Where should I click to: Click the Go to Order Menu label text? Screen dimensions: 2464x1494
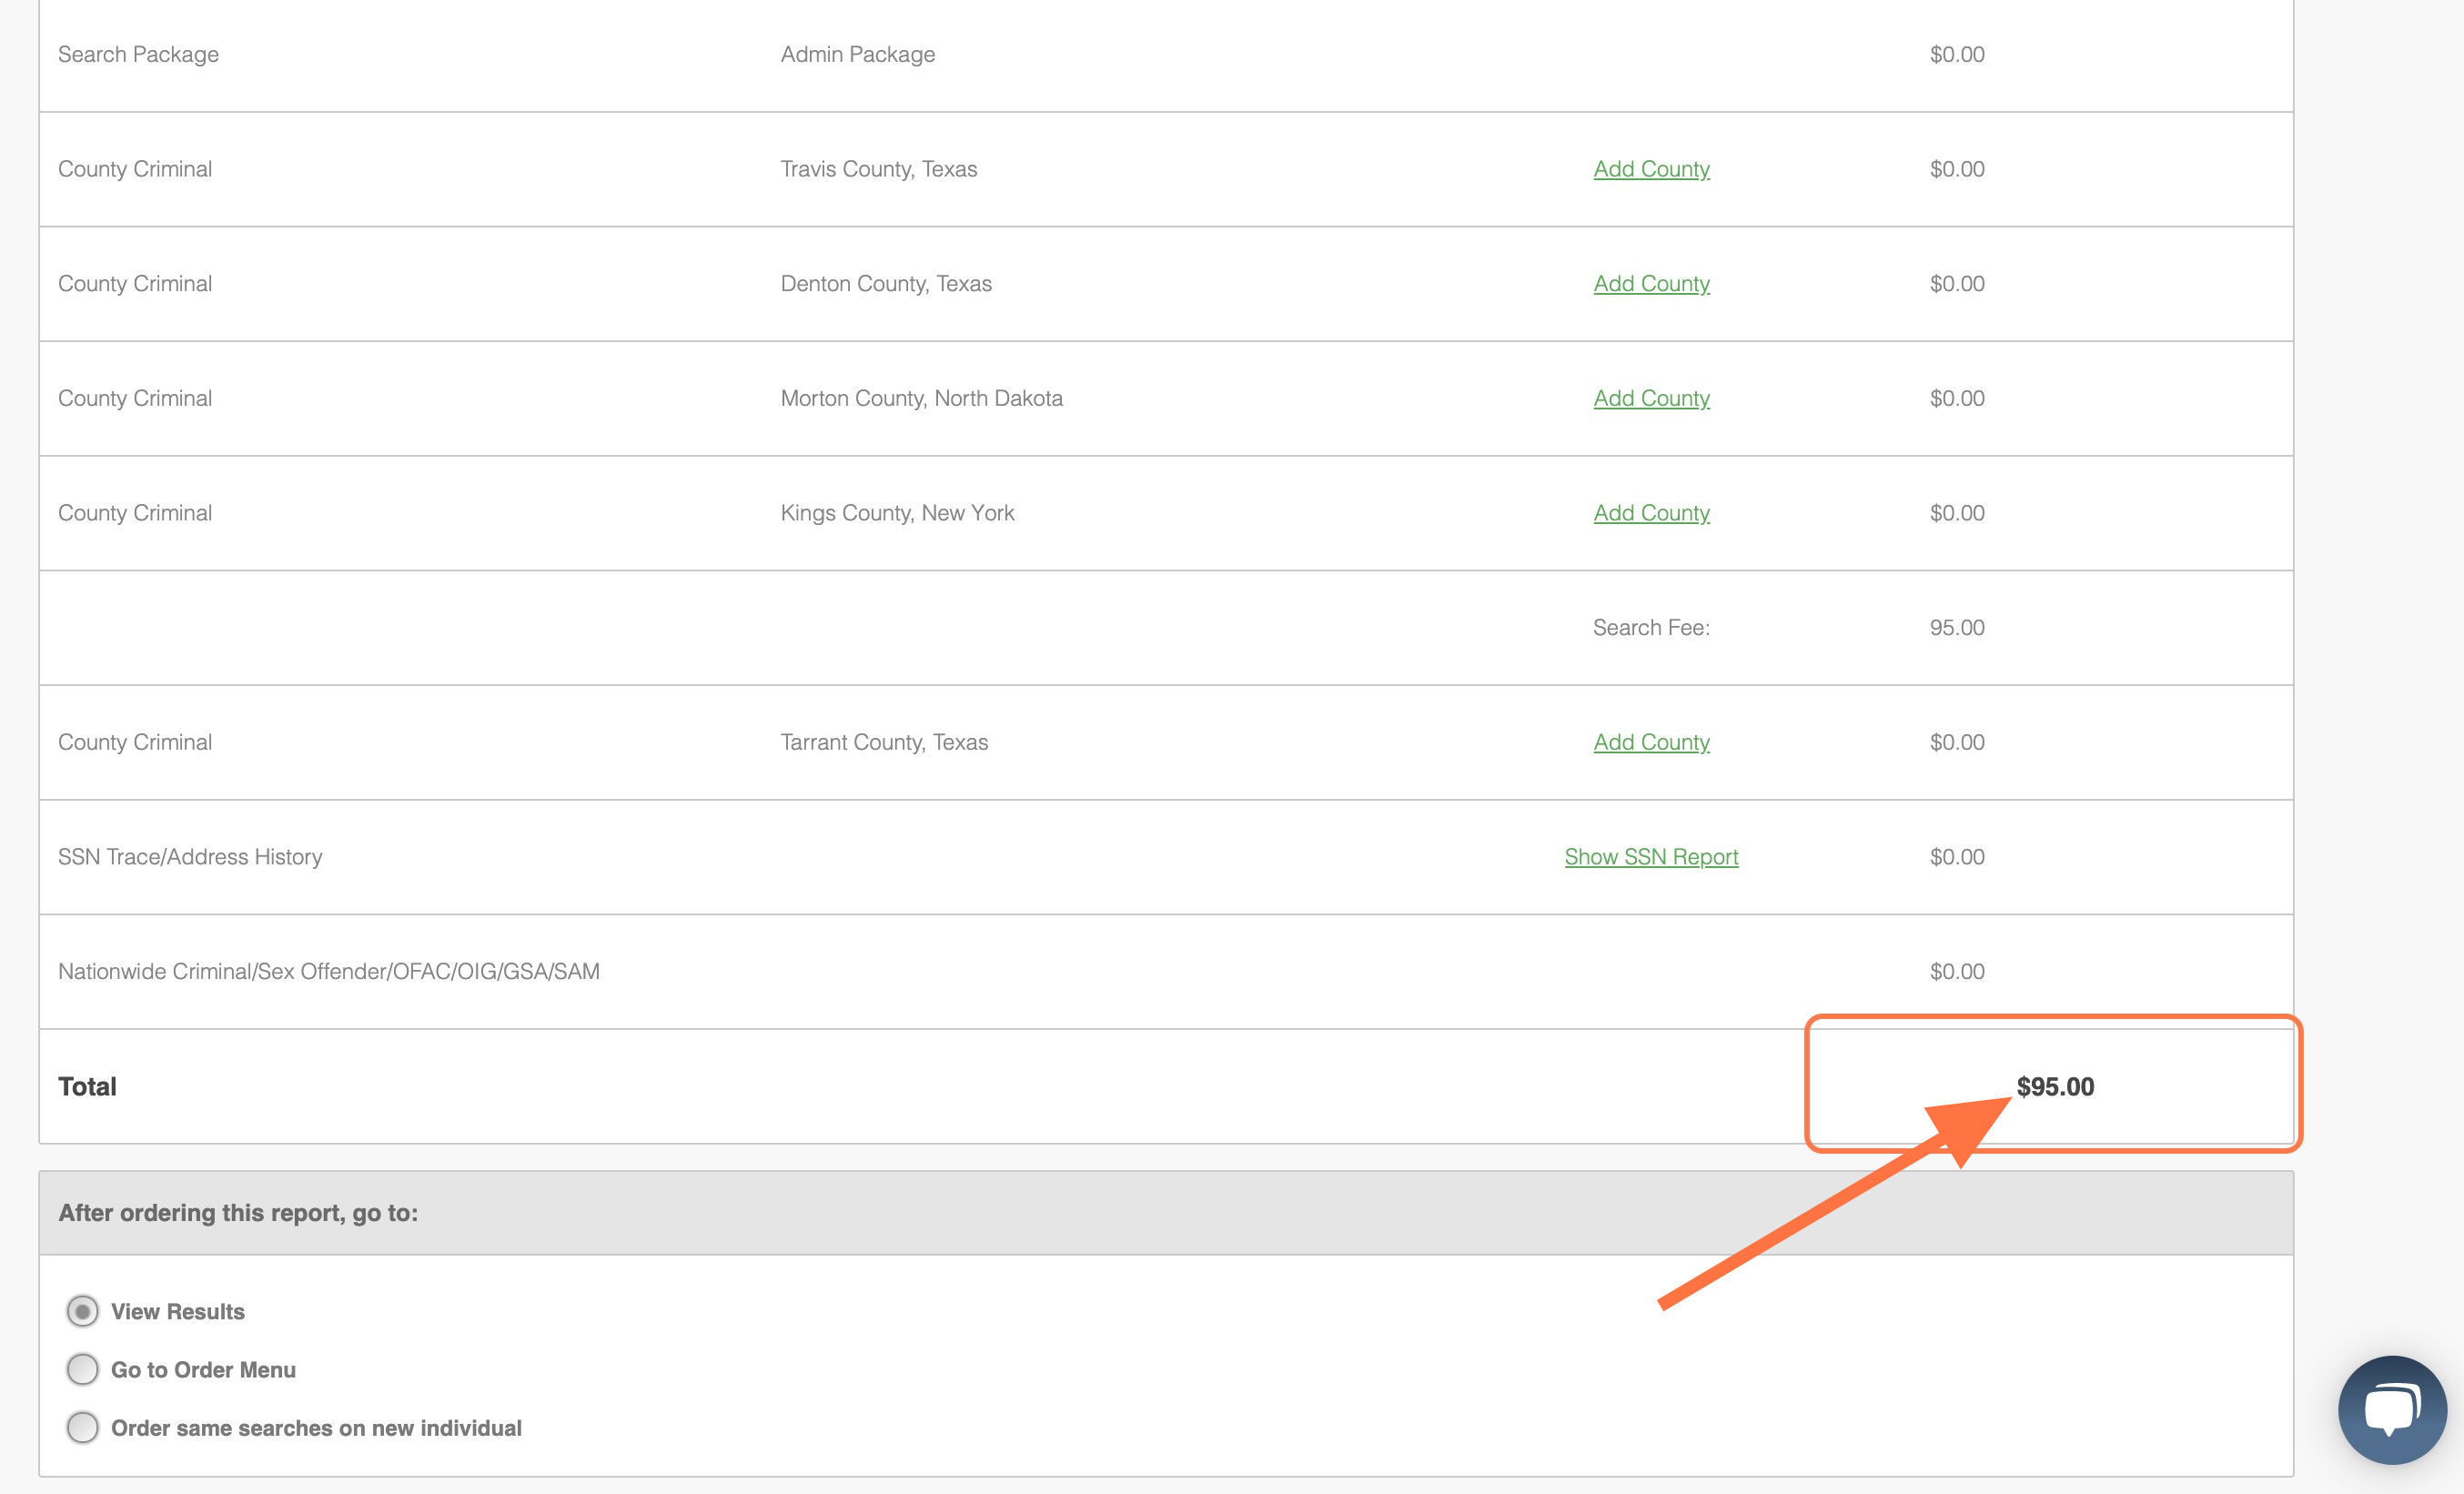pos(203,1369)
